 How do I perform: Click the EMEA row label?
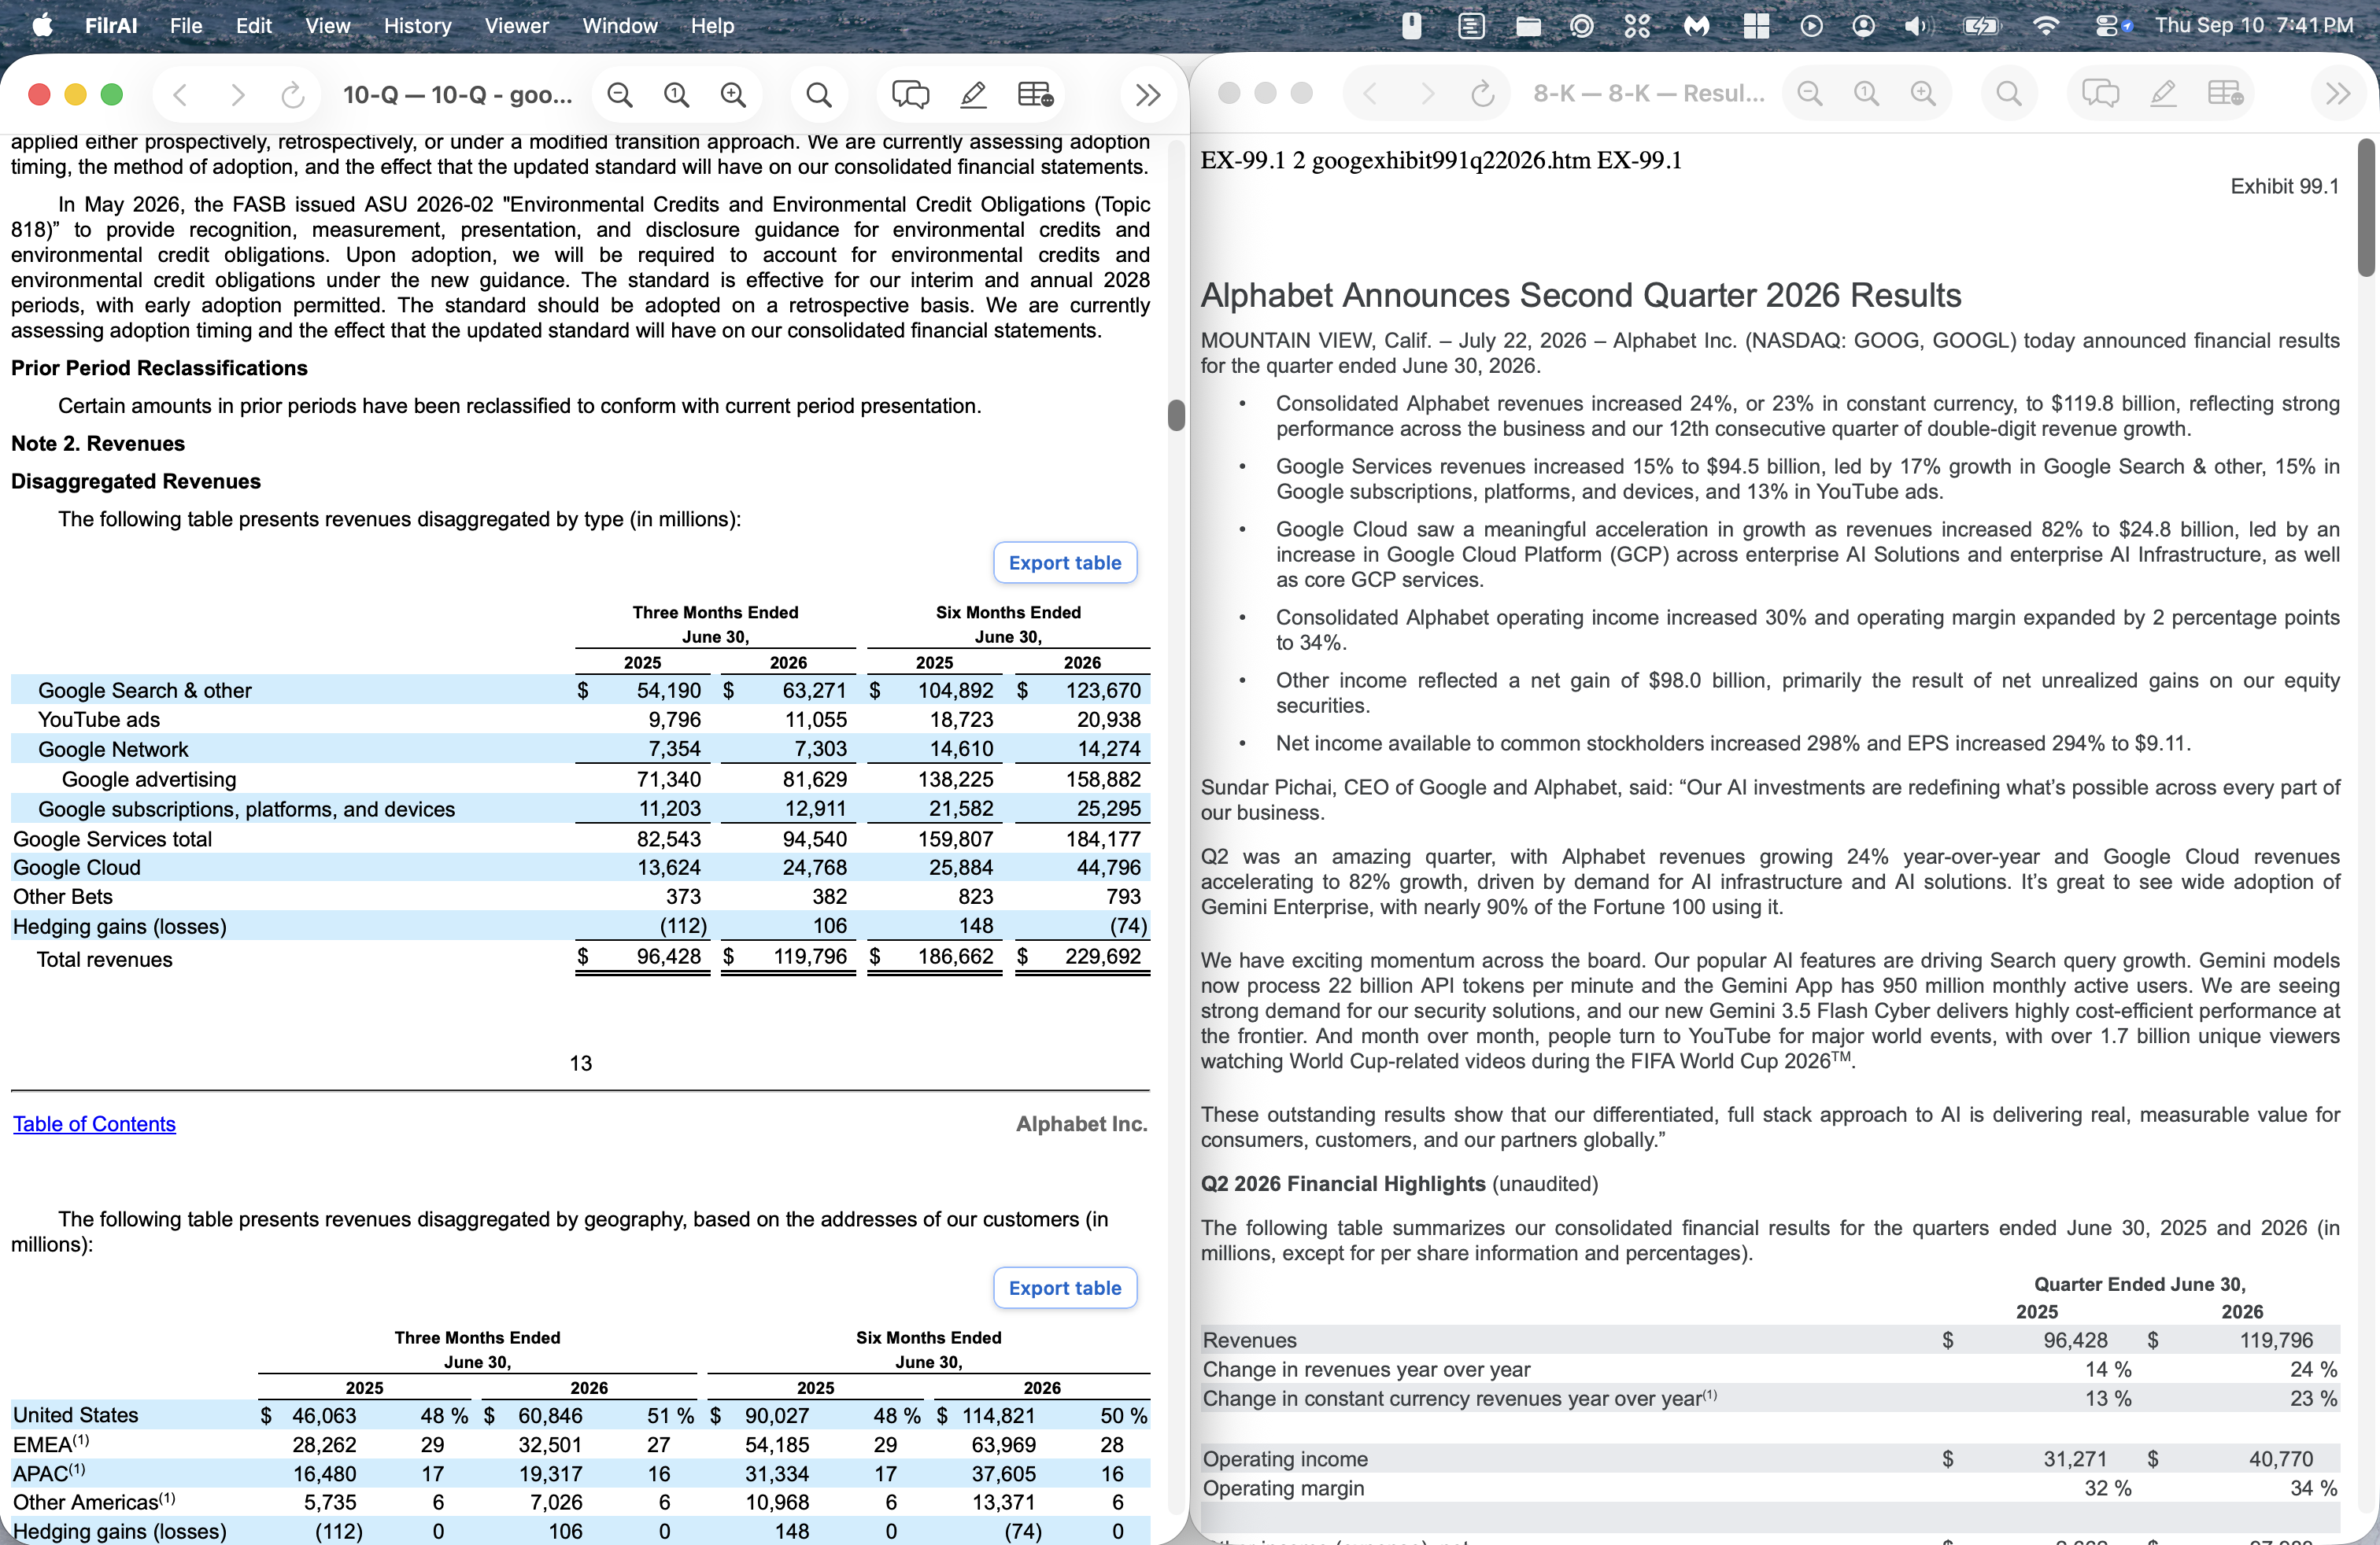(51, 1444)
